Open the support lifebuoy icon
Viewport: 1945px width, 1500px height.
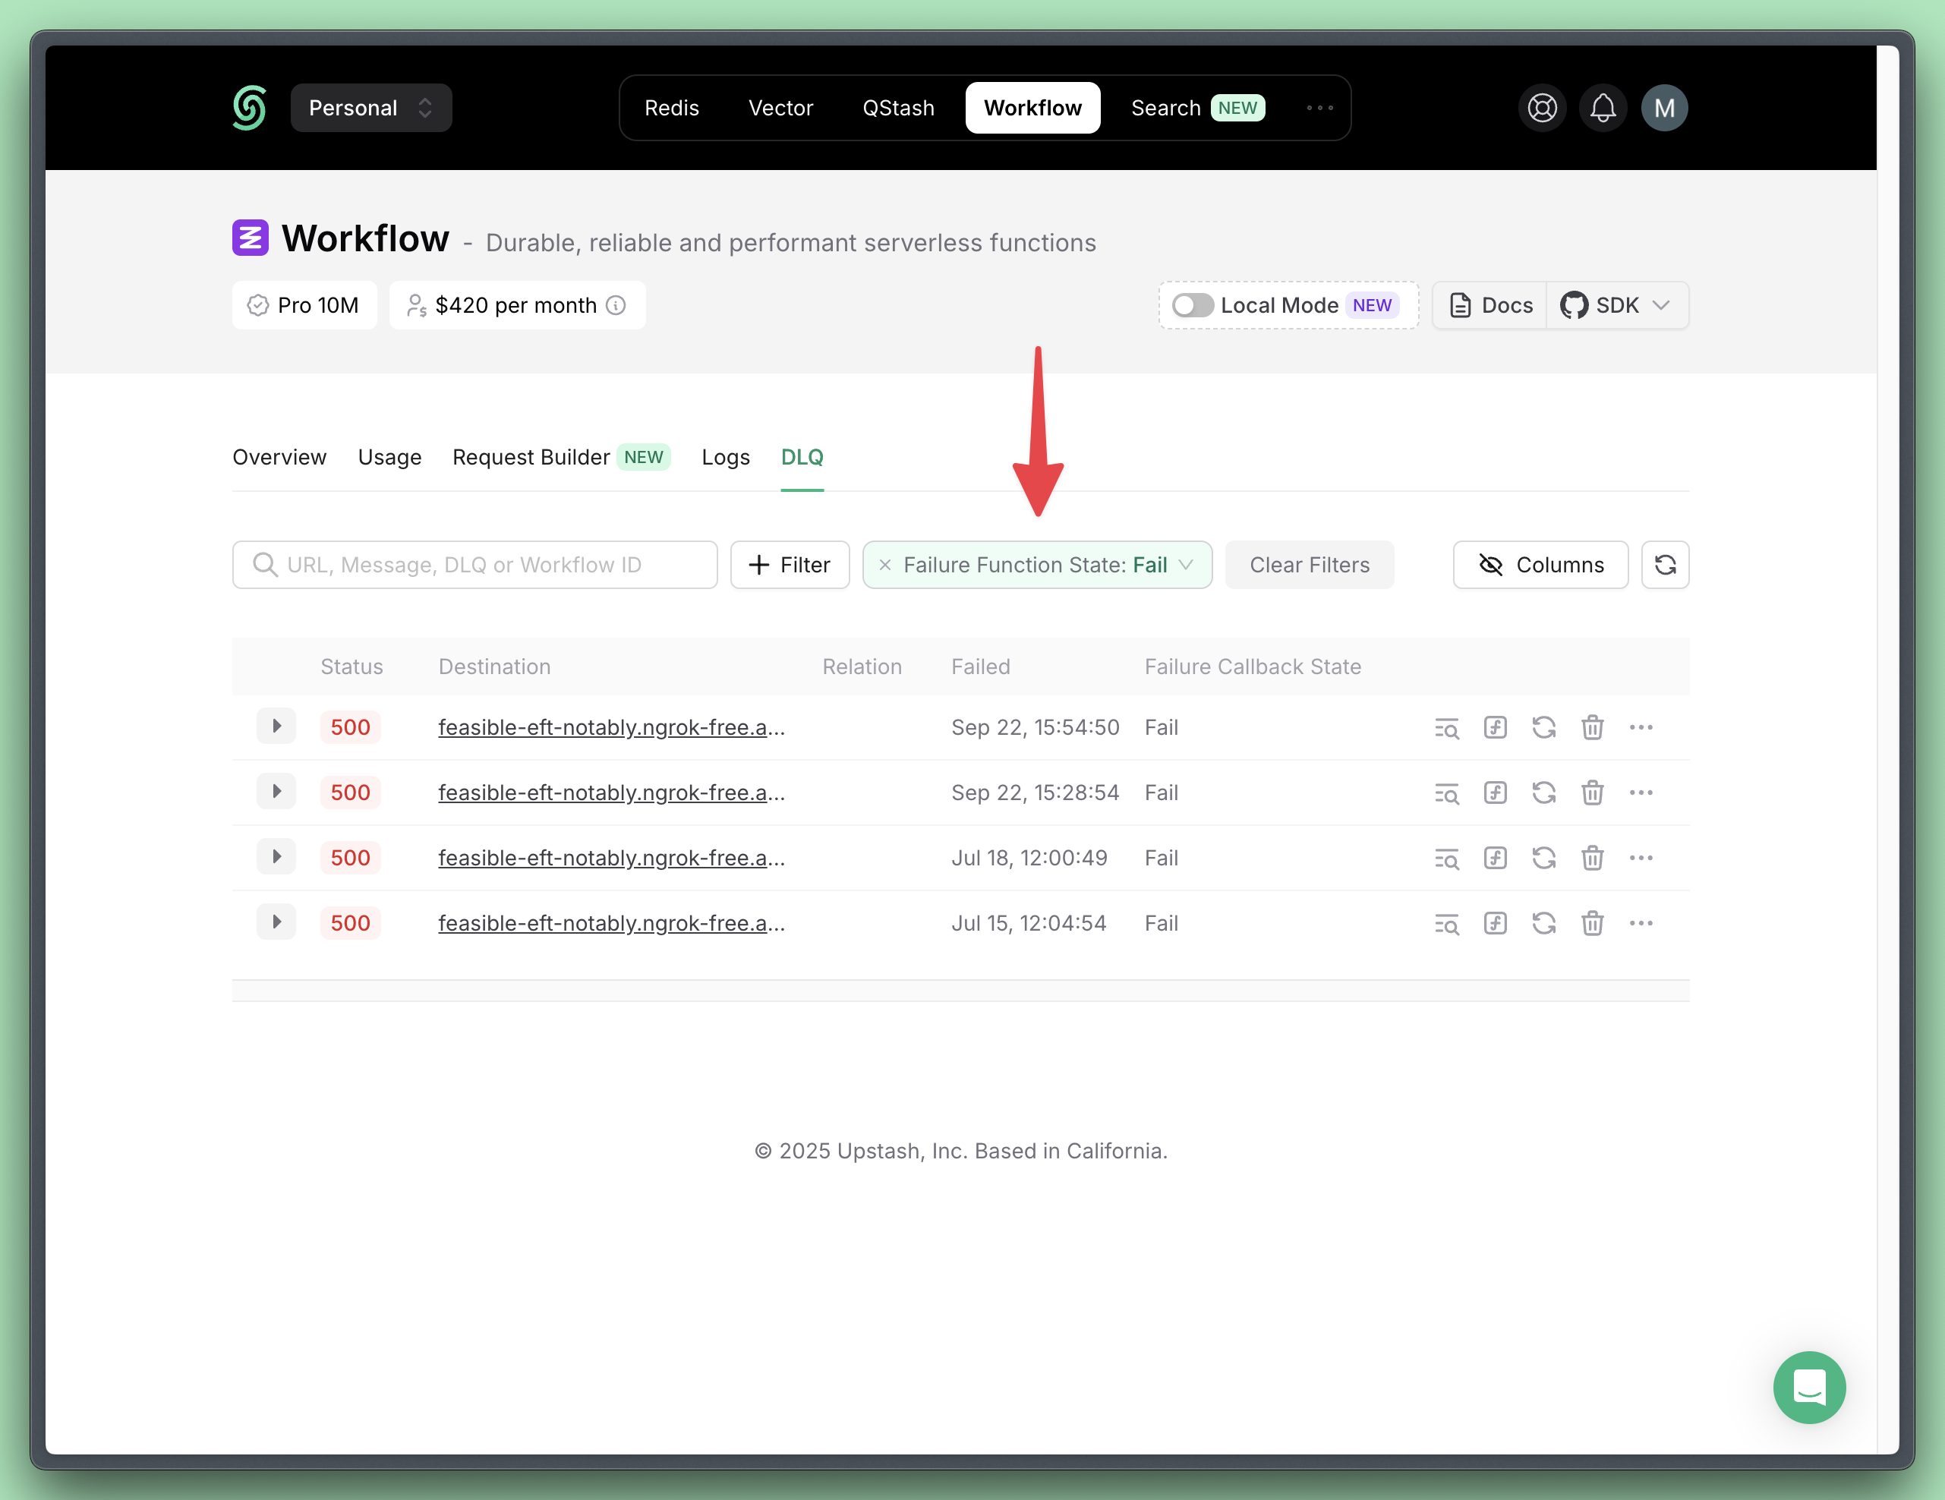(1543, 108)
